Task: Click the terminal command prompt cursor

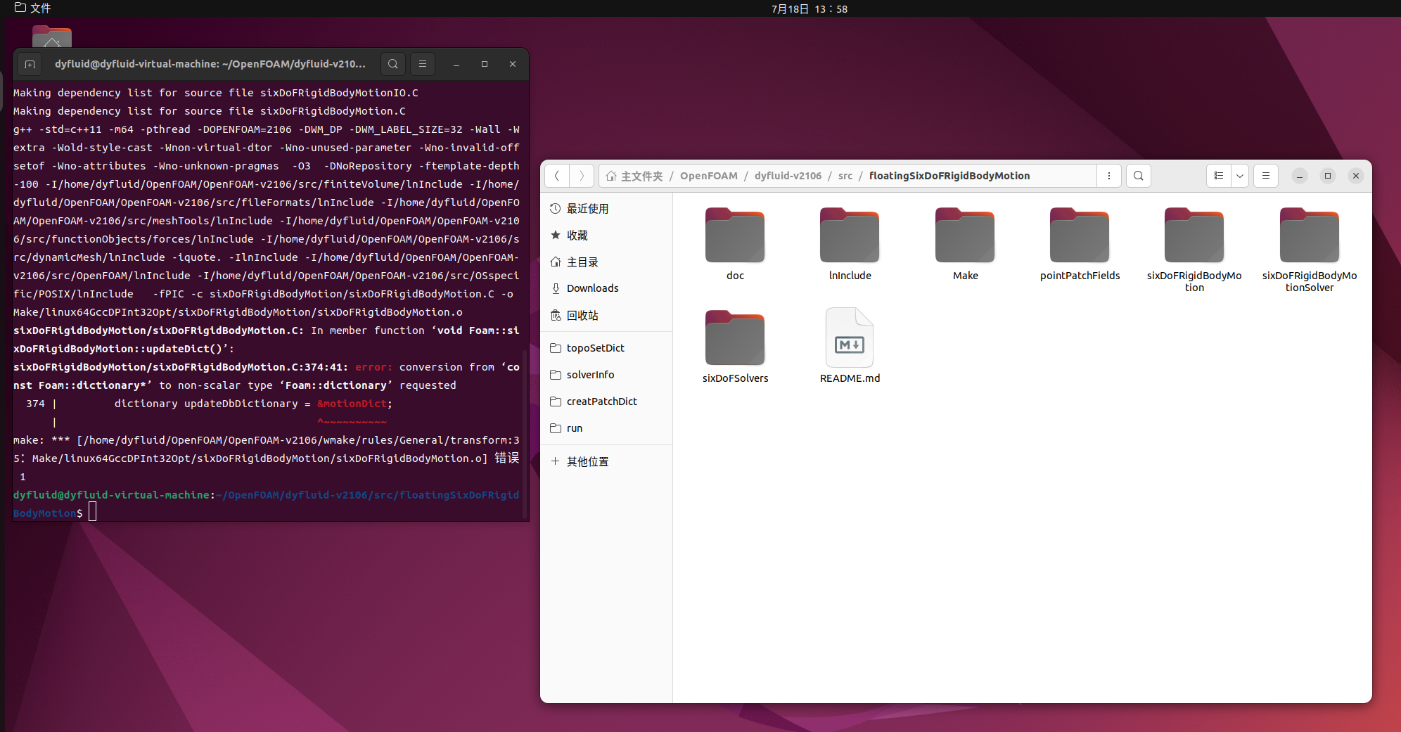Action: (x=92, y=512)
